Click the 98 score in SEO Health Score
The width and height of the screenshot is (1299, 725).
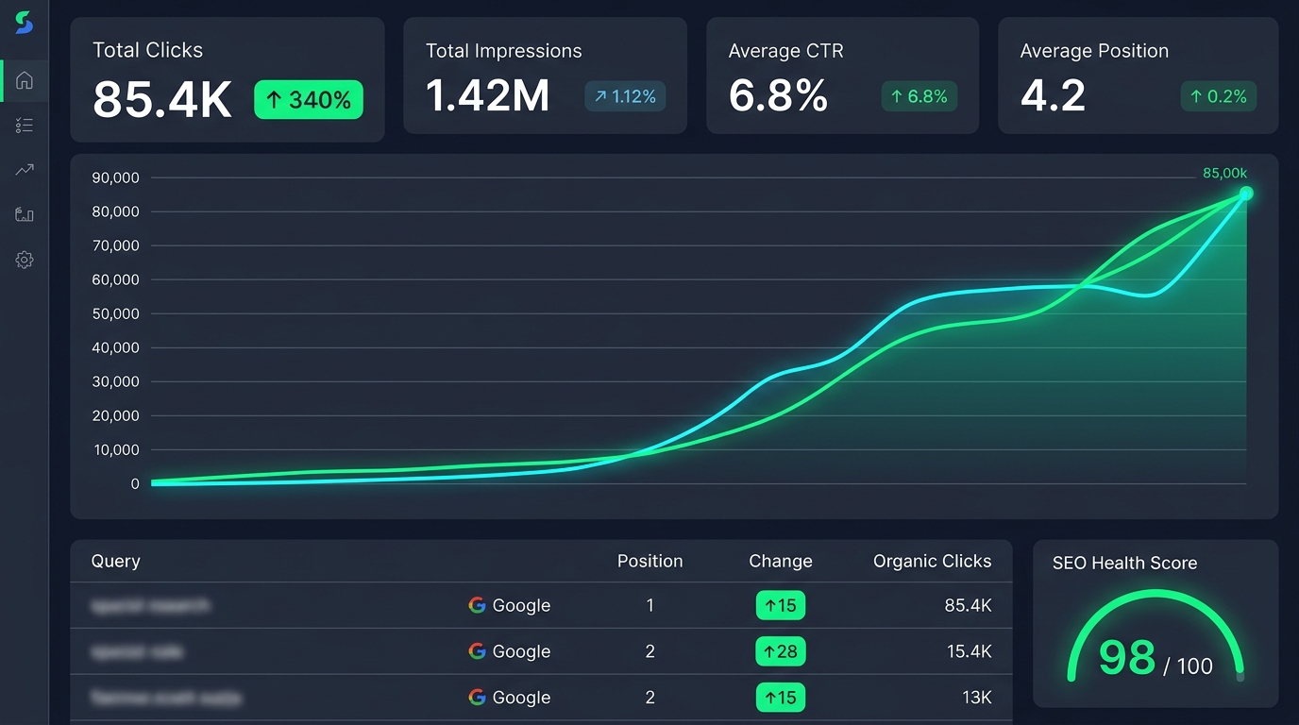coord(1127,657)
